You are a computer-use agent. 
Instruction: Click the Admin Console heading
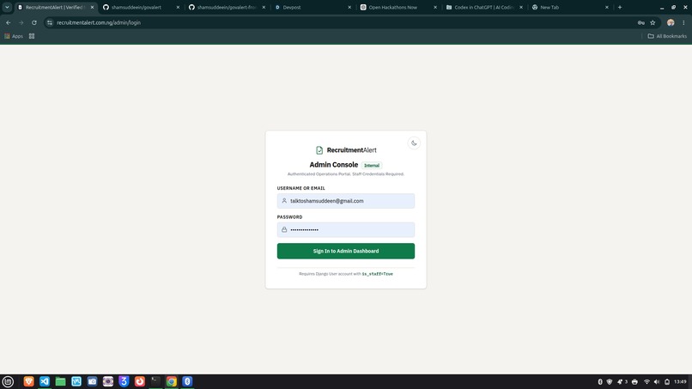[334, 165]
